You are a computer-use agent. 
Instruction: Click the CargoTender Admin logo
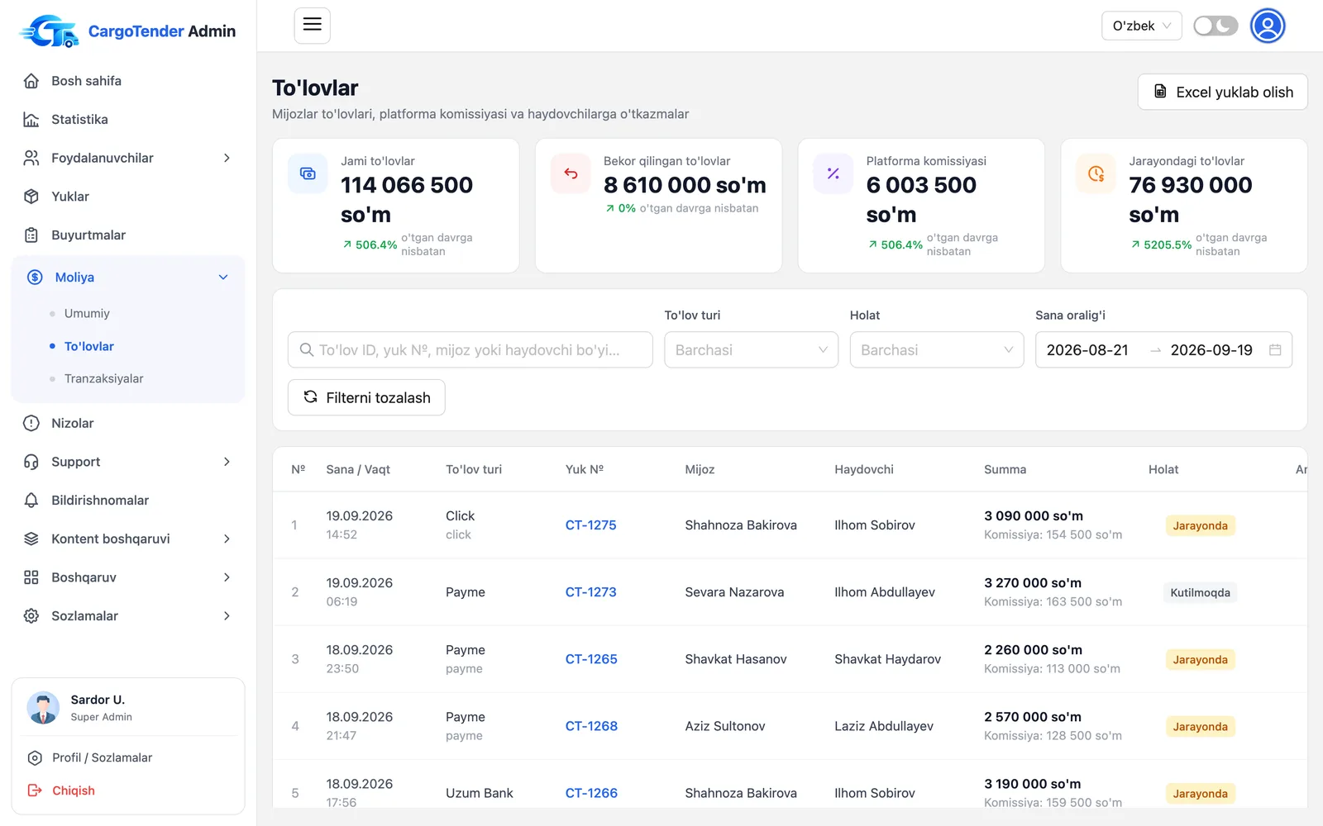[127, 31]
